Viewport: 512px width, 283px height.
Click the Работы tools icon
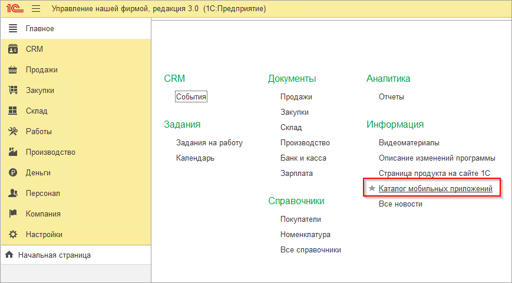[13, 131]
